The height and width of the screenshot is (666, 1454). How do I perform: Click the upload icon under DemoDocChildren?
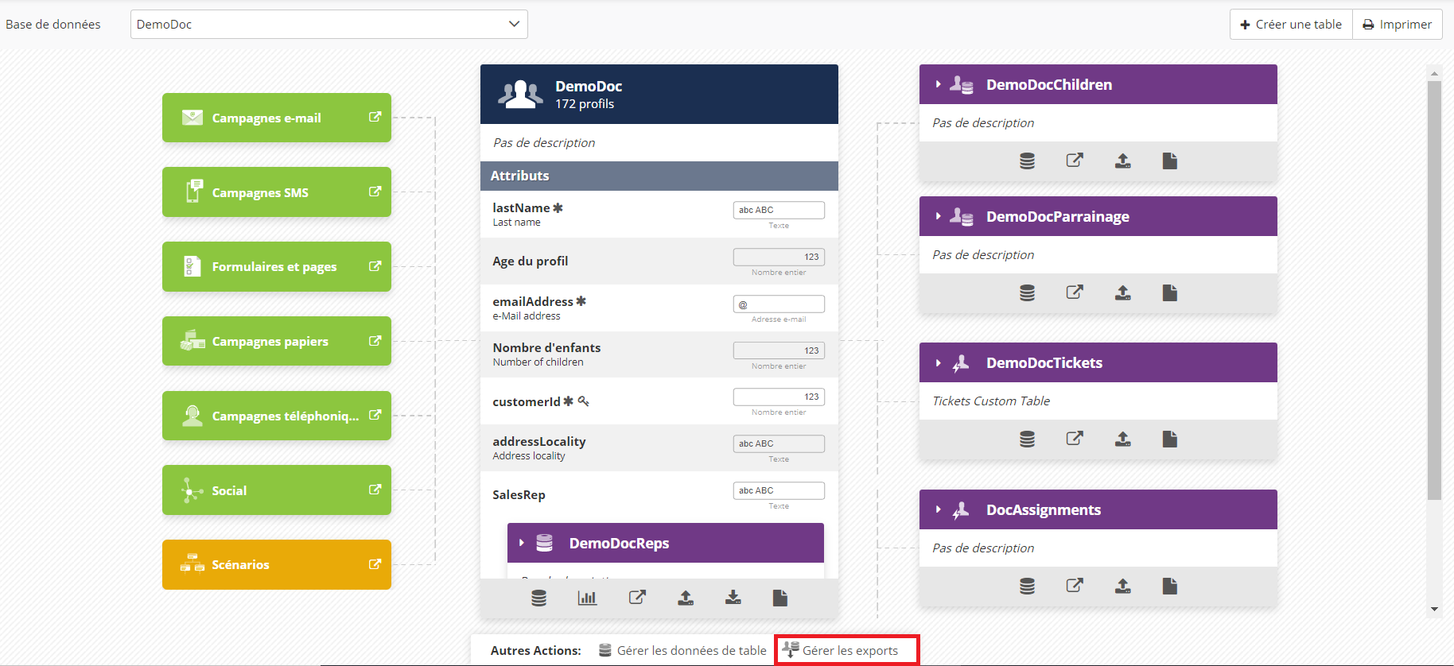[1122, 161]
